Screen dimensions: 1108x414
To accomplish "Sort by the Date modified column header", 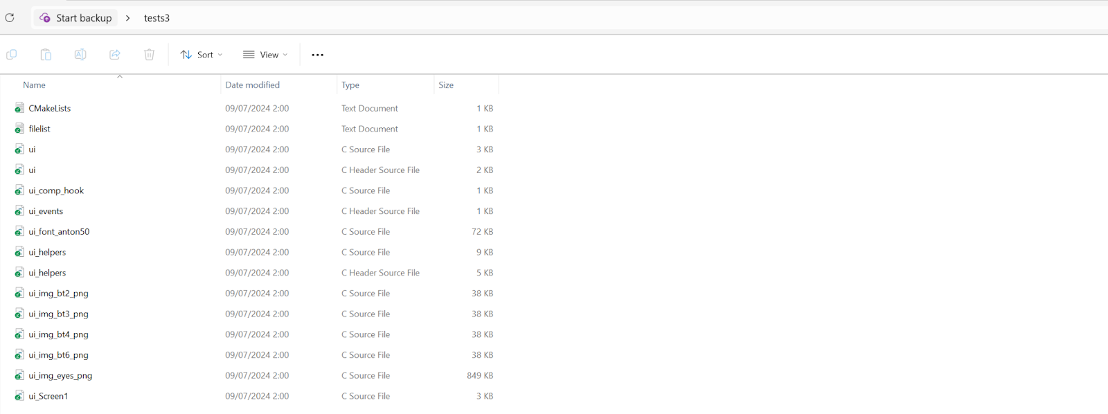I will point(252,85).
